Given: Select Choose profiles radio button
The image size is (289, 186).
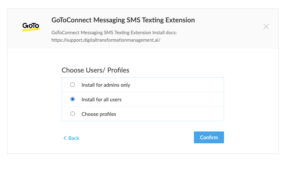Looking at the screenshot, I should (x=73, y=114).
